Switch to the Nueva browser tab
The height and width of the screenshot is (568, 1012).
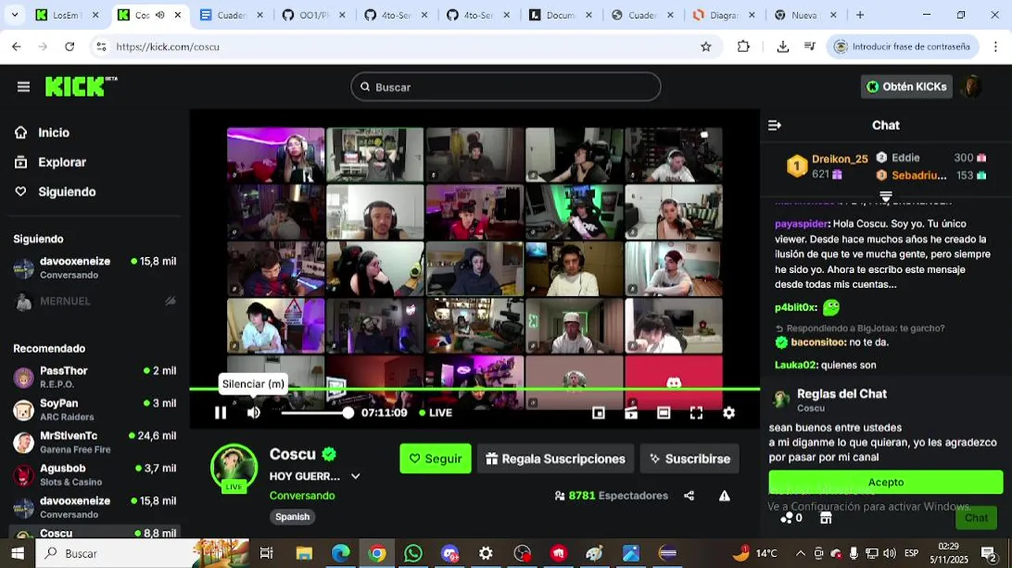tap(804, 15)
